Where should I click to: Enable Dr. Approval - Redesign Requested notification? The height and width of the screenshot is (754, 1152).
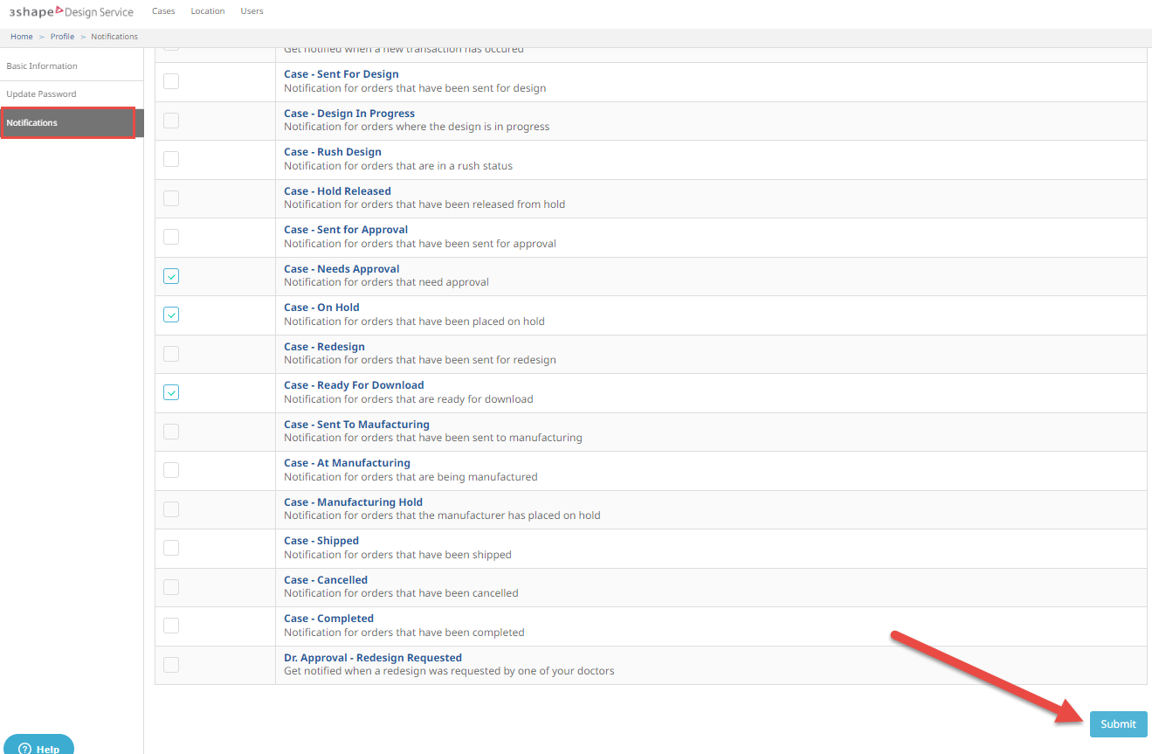(171, 664)
